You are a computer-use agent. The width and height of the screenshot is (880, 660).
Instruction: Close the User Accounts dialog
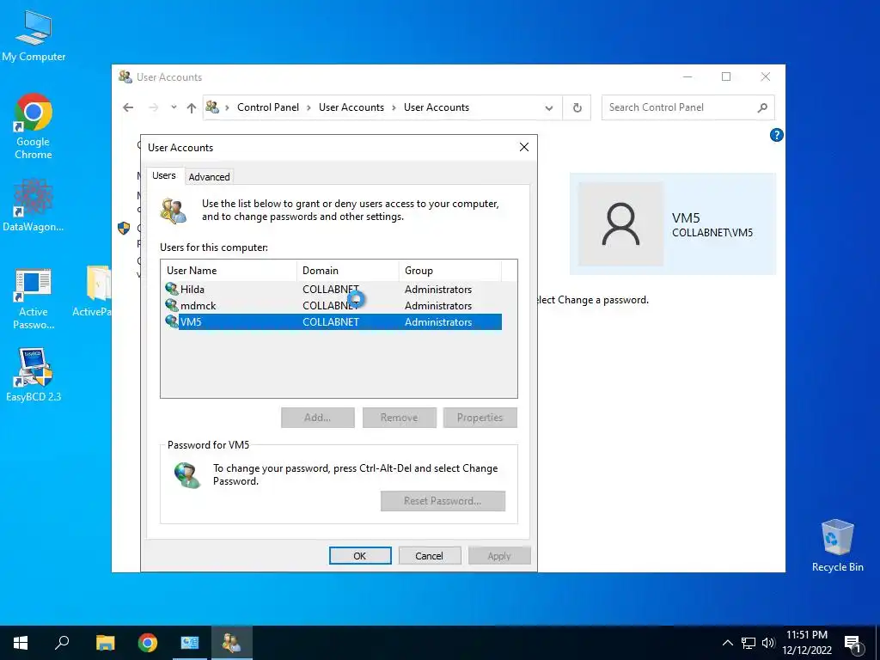point(524,147)
